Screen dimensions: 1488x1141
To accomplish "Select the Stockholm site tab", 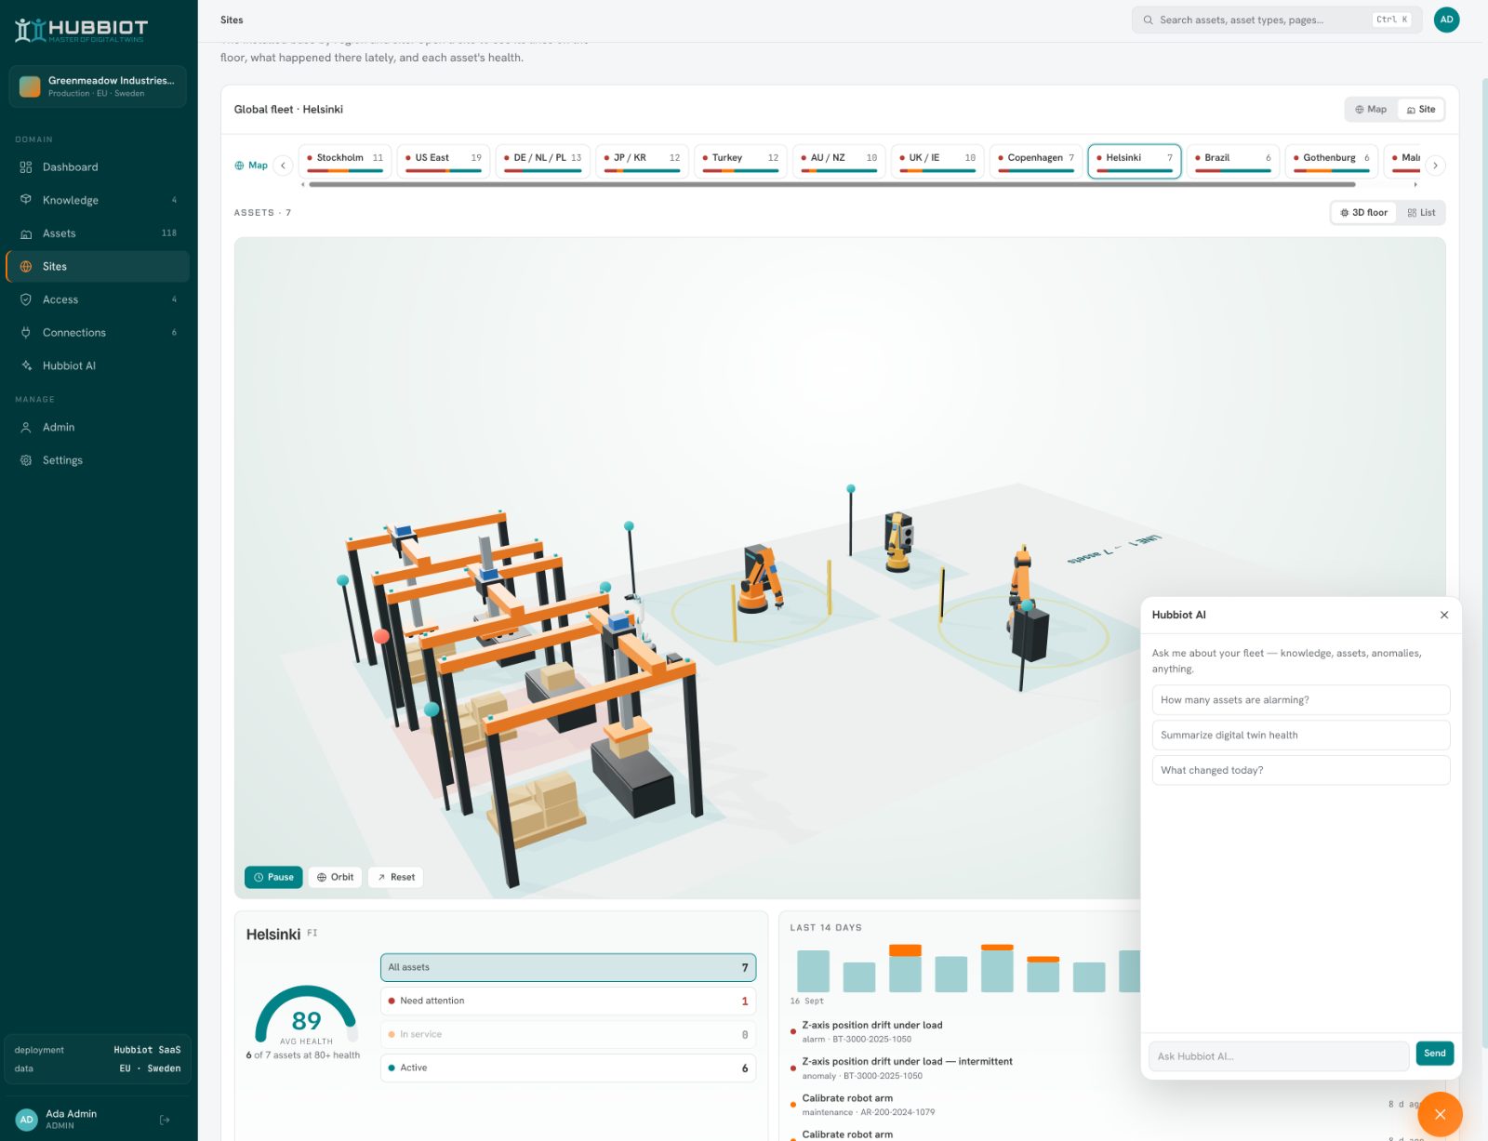I will tap(345, 160).
